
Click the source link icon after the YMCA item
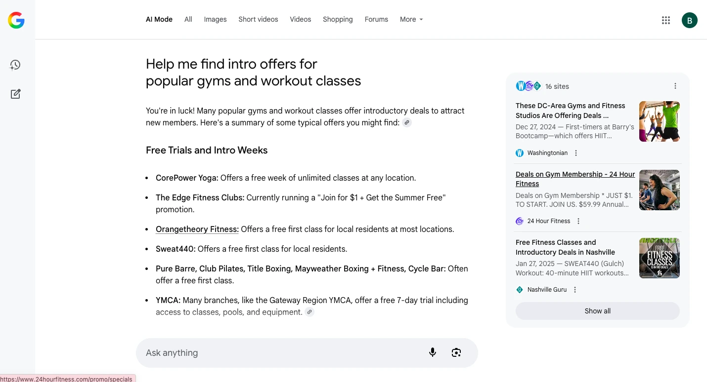[x=309, y=312]
